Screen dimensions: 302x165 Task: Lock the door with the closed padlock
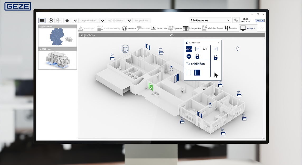click(197, 56)
